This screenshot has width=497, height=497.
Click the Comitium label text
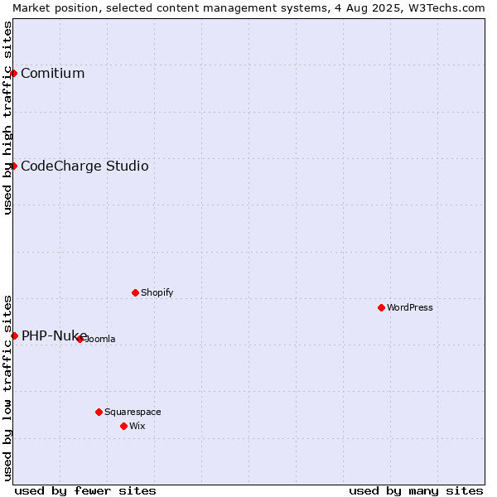[53, 74]
